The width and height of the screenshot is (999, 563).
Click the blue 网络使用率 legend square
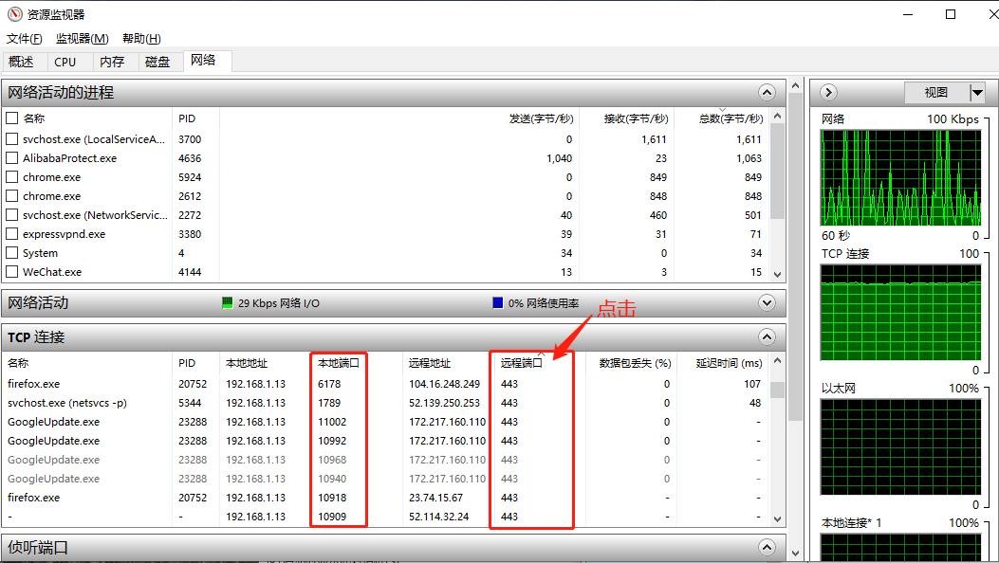498,302
